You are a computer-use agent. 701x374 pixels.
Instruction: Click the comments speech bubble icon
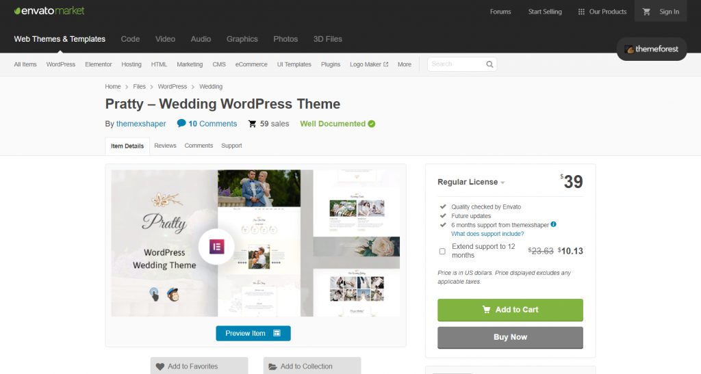pyautogui.click(x=181, y=123)
